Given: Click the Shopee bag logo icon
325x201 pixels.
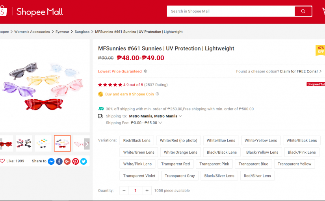Looking at the screenshot, I should click(x=3, y=11).
